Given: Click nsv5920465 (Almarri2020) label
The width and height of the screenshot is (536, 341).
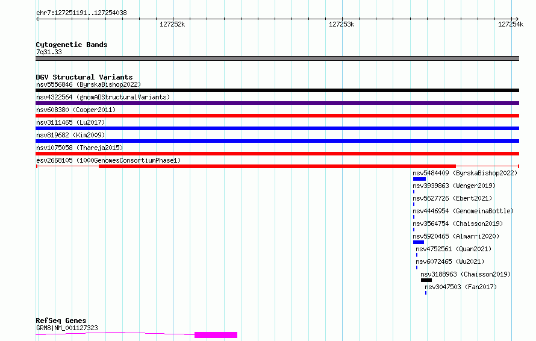Looking at the screenshot, I should [456, 236].
